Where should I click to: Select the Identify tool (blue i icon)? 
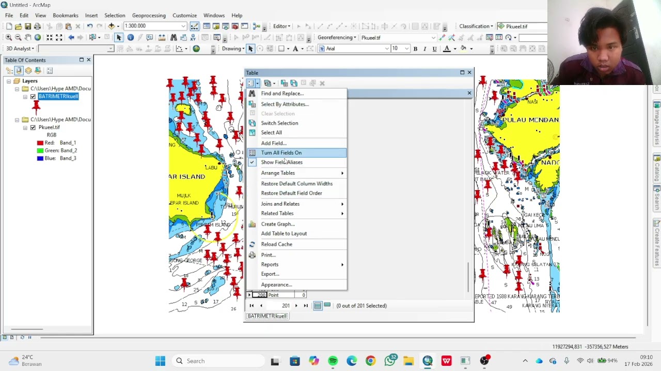pyautogui.click(x=131, y=38)
